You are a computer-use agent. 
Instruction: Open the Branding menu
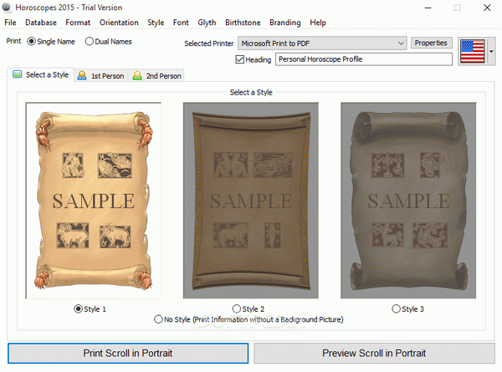(285, 23)
